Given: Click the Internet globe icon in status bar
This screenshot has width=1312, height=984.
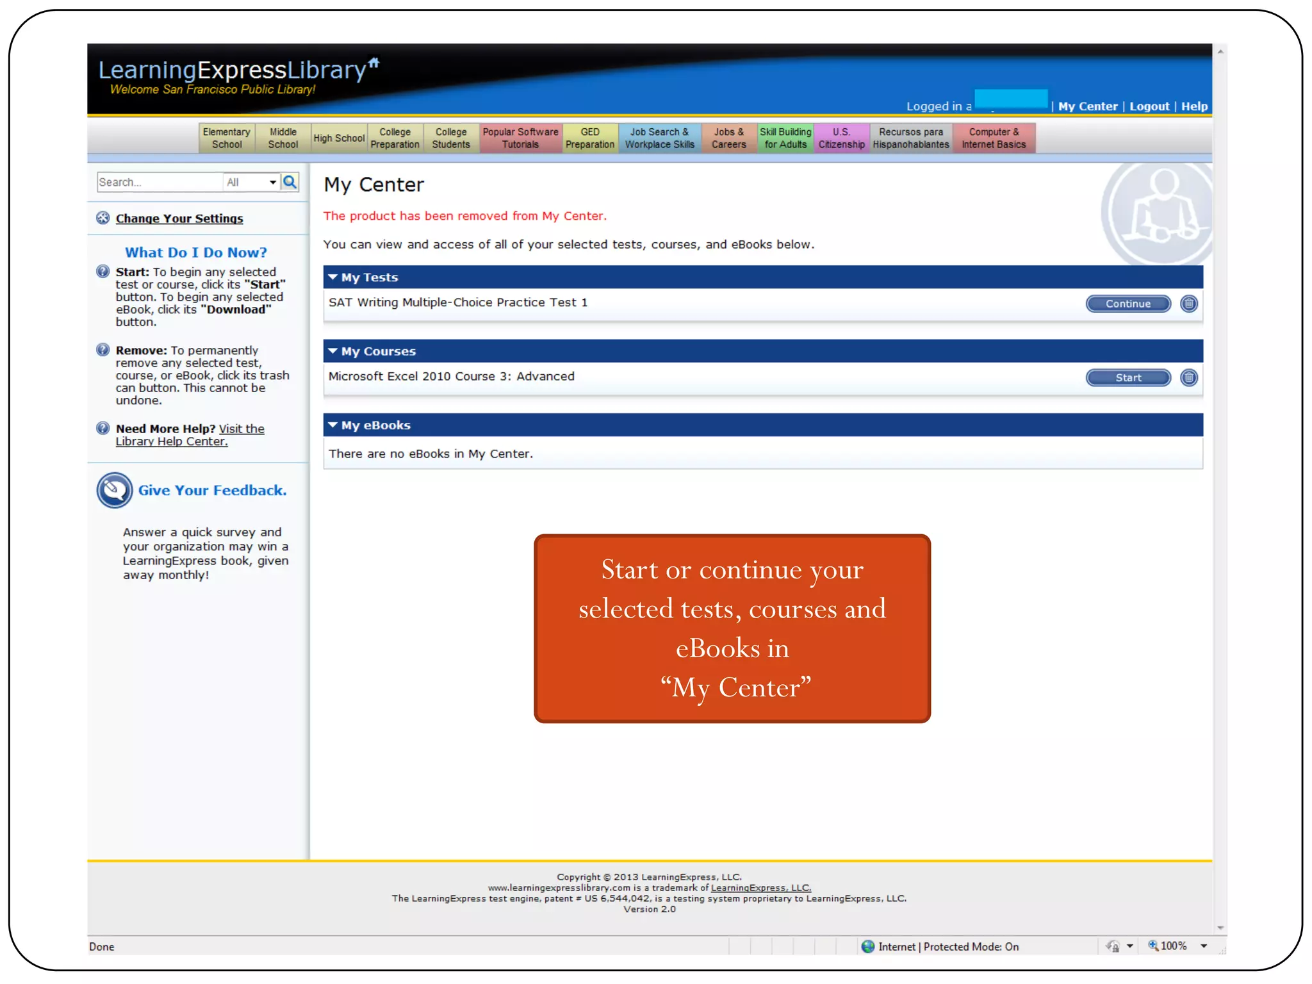Looking at the screenshot, I should click(868, 946).
